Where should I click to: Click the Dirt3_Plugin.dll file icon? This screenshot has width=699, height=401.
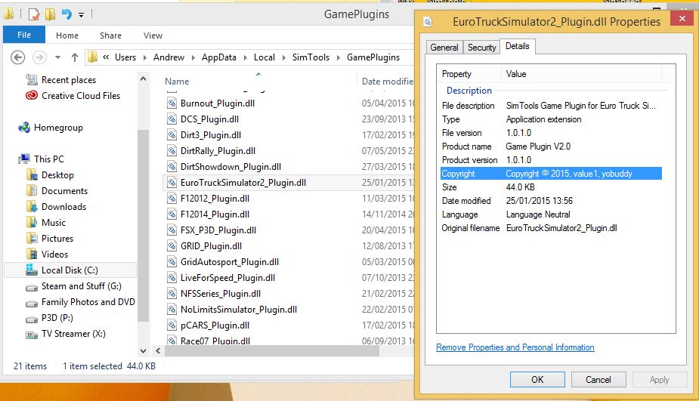pyautogui.click(x=172, y=135)
